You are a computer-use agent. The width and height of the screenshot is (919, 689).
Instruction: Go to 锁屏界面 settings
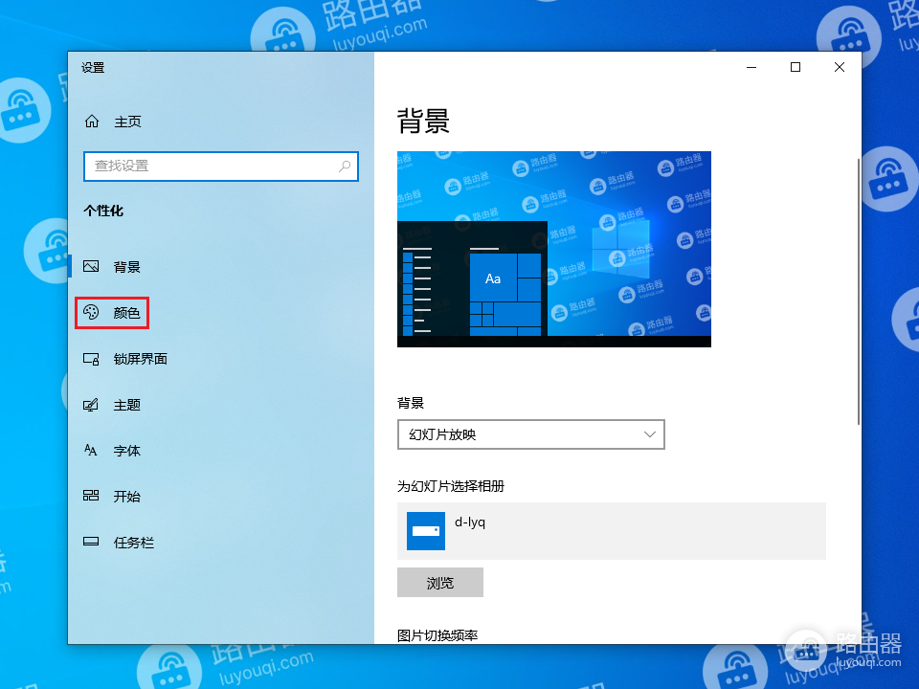[141, 359]
